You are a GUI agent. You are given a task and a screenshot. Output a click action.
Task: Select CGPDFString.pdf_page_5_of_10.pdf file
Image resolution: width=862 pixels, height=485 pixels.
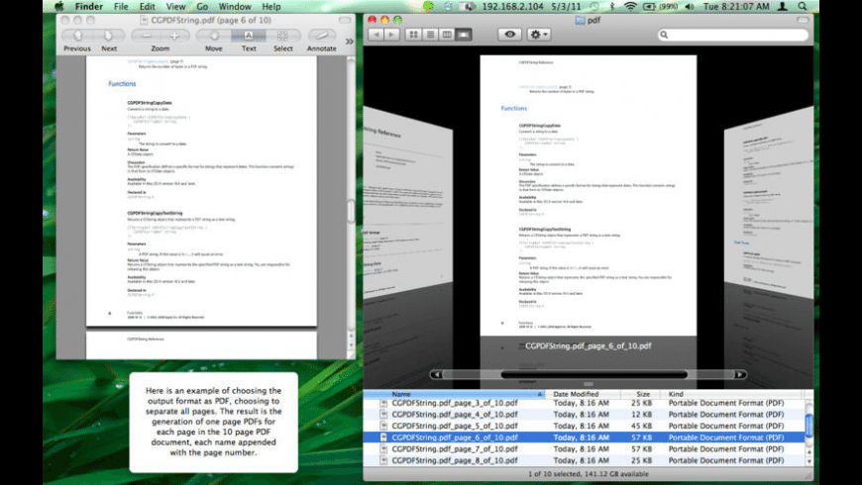pos(584,427)
